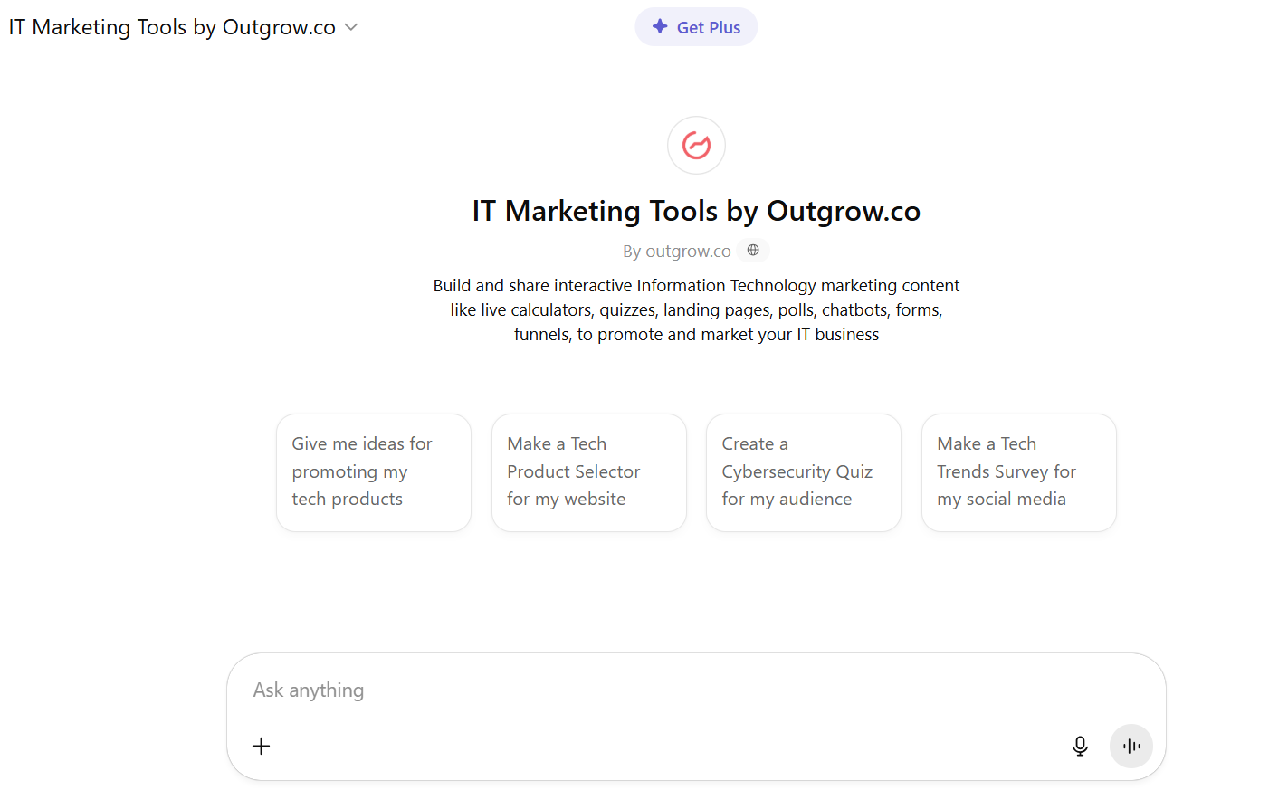Open the attachments plus icon in composer
The height and width of the screenshot is (790, 1288).
[261, 746]
